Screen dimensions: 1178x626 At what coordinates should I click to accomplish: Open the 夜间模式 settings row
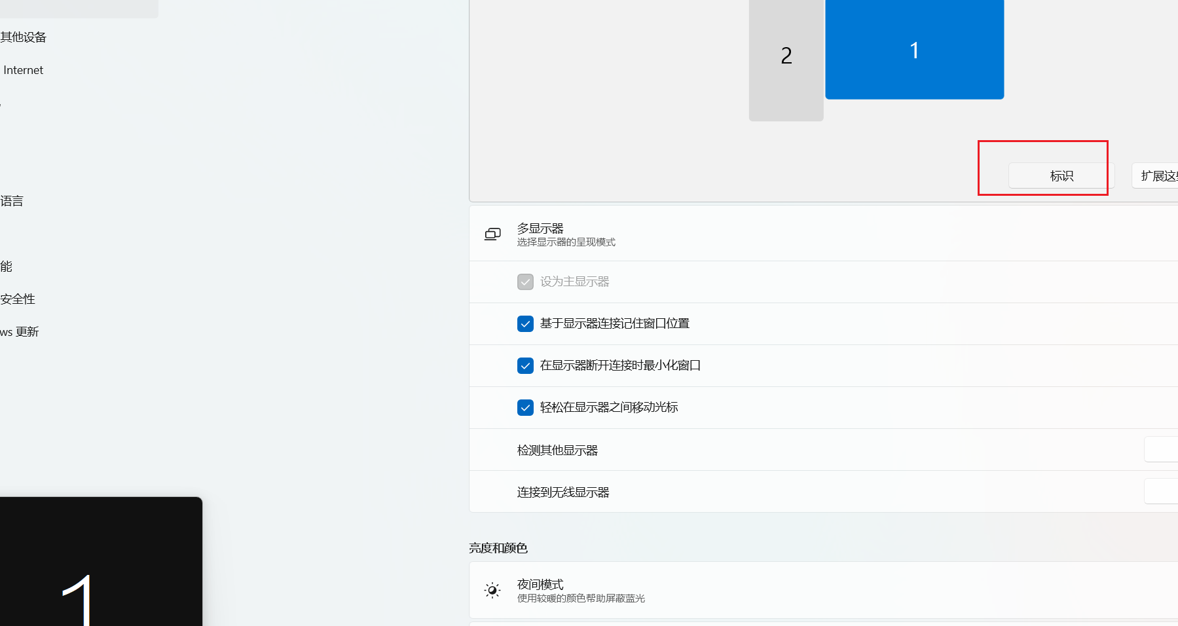pyautogui.click(x=786, y=591)
